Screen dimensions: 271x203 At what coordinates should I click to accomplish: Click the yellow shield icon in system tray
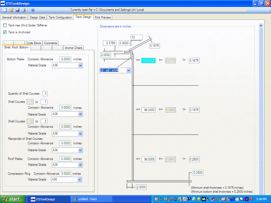199,199
